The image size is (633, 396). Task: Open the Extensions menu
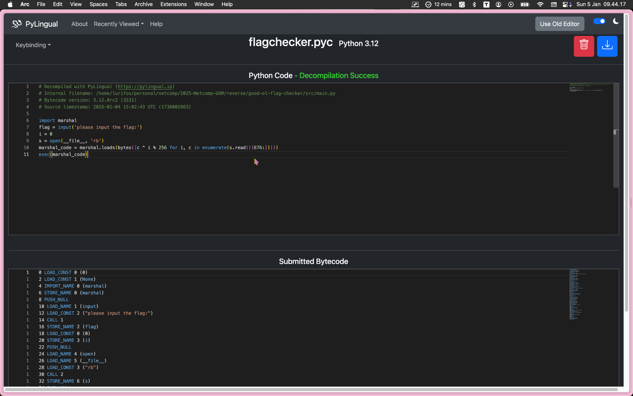pyautogui.click(x=173, y=4)
